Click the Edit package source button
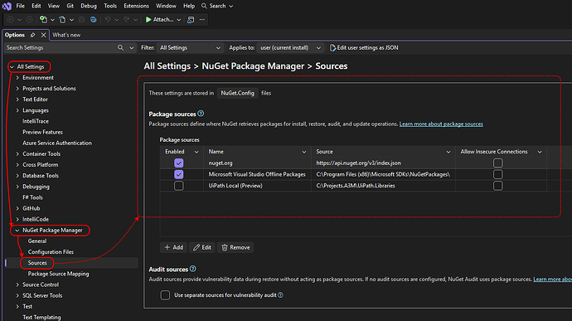 (202, 248)
